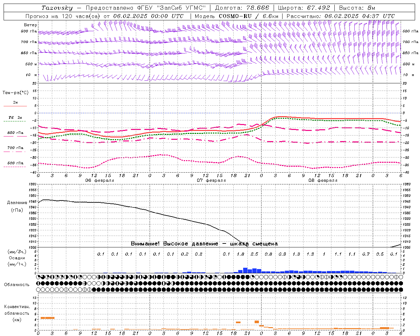The height and width of the screenshot is (336, 420).
Task: Select the Высота: 8м header entry
Action: pos(357,8)
